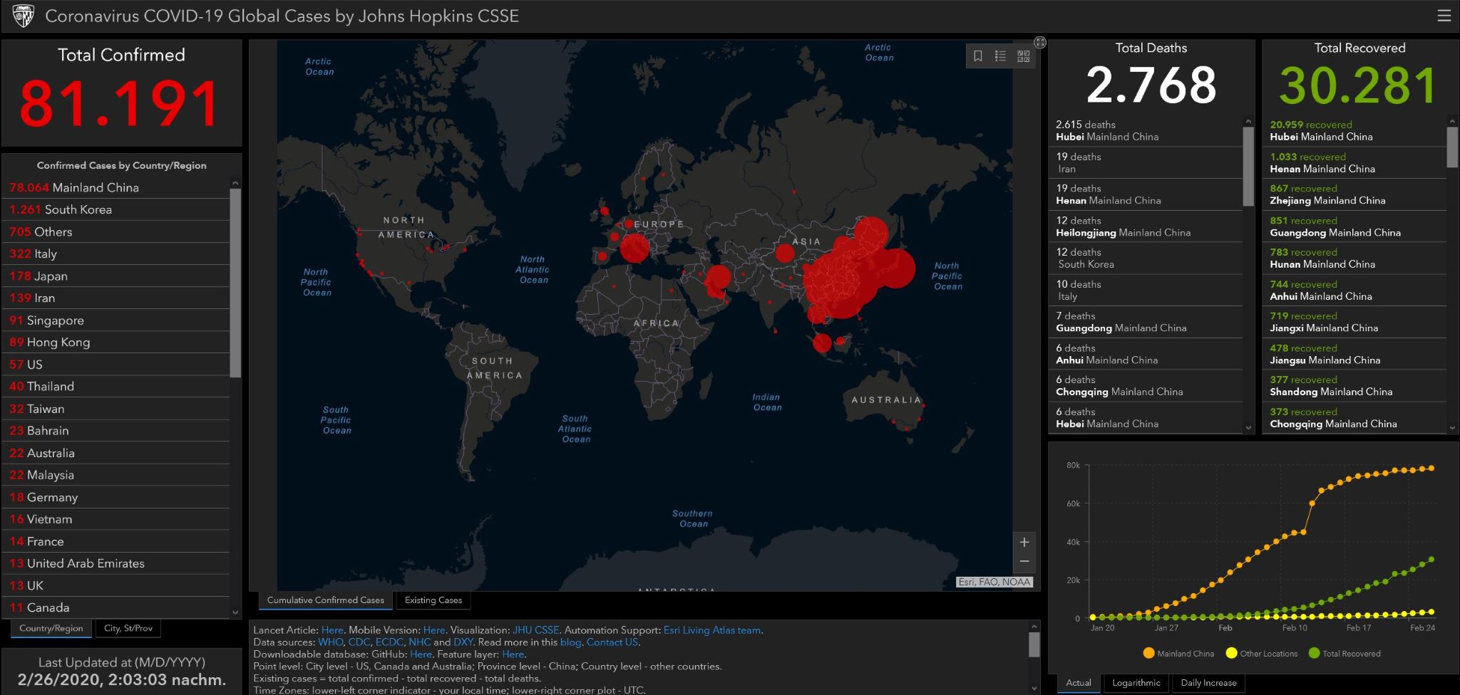Switch to Existing Cases map tab
This screenshot has width=1460, height=695.
[x=433, y=600]
